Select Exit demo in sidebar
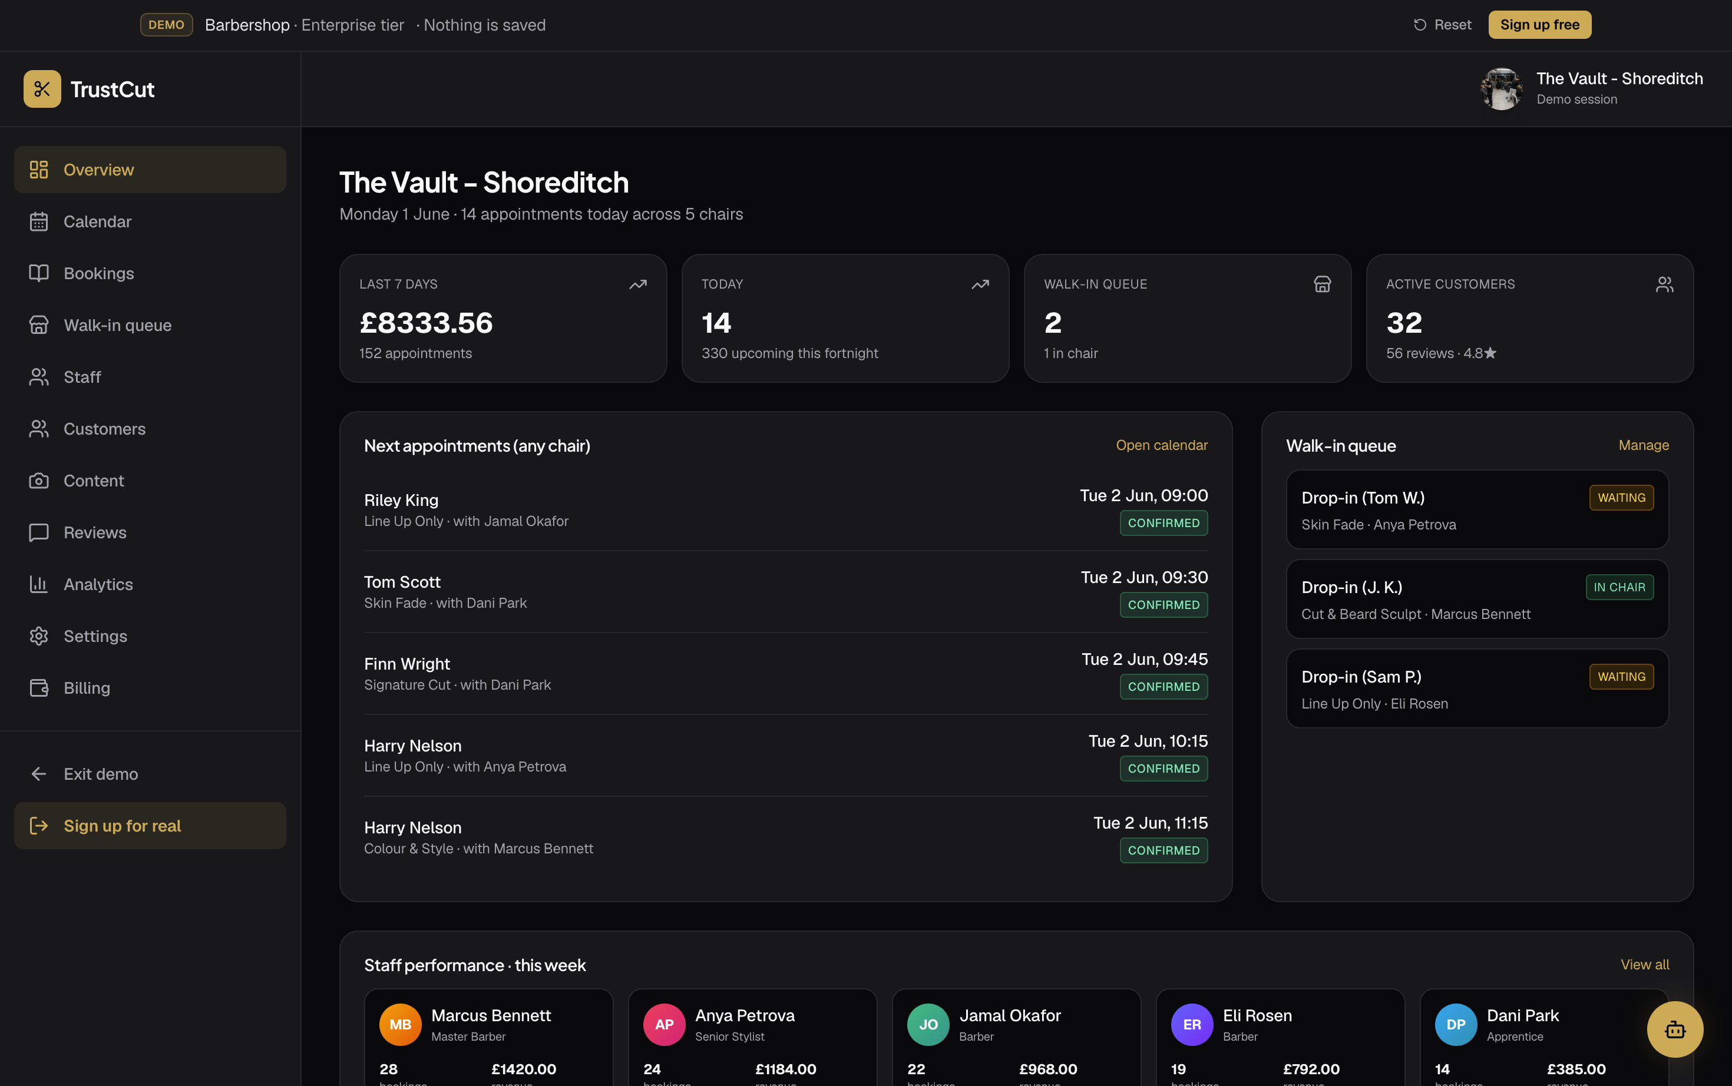This screenshot has width=1732, height=1086. [150, 773]
